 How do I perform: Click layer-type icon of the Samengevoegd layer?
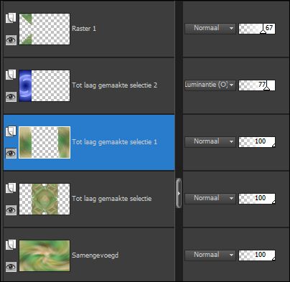[x=11, y=245]
